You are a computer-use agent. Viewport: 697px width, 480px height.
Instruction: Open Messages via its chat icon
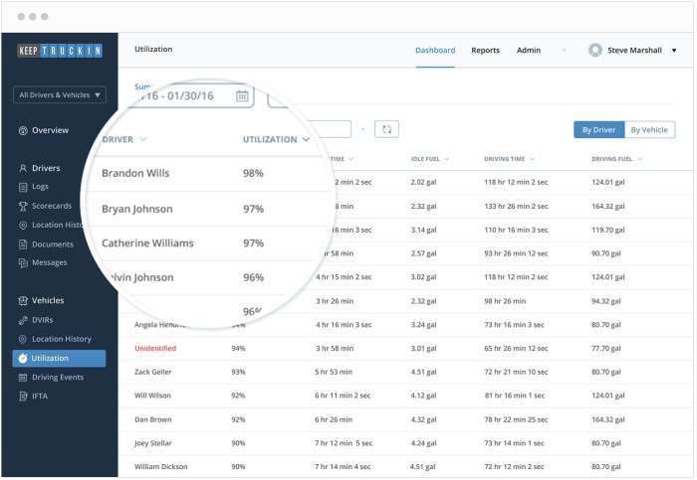coord(23,263)
